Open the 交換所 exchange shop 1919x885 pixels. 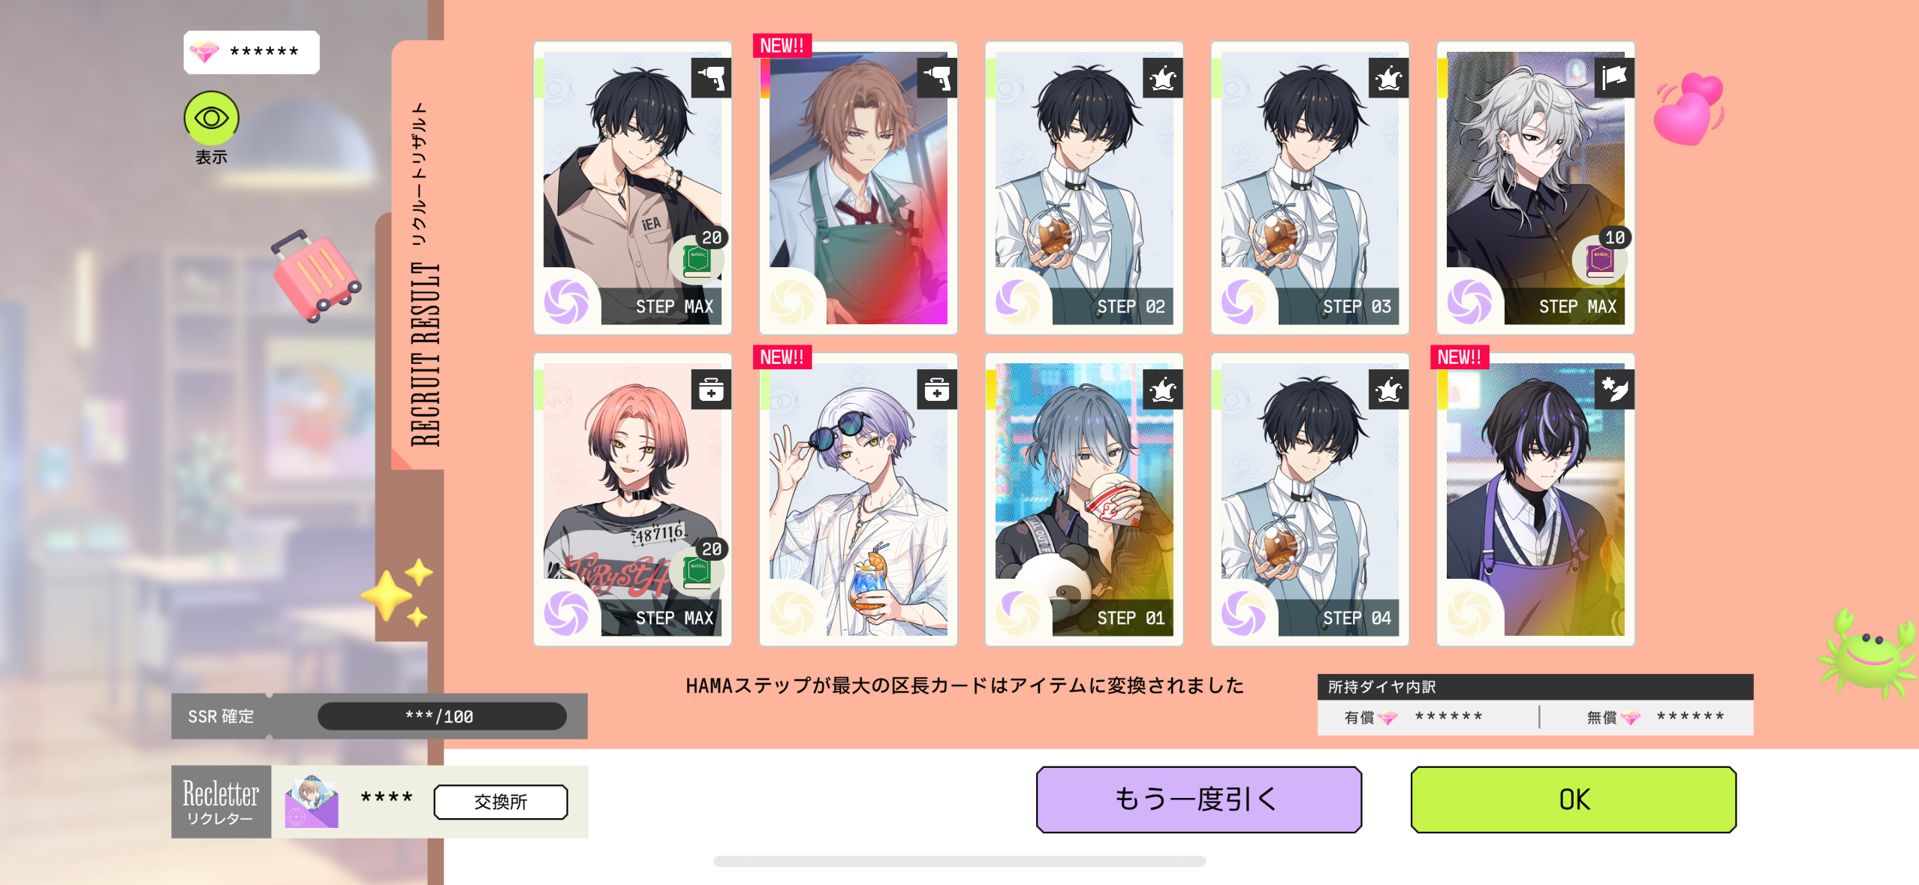point(501,802)
